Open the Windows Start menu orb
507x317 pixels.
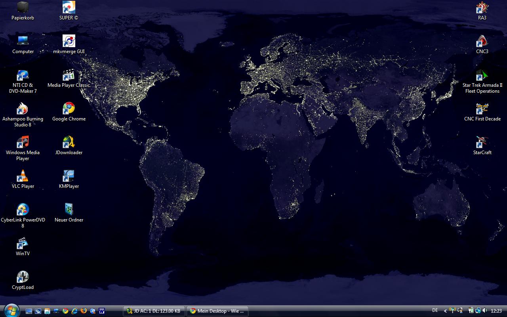pos(11,311)
